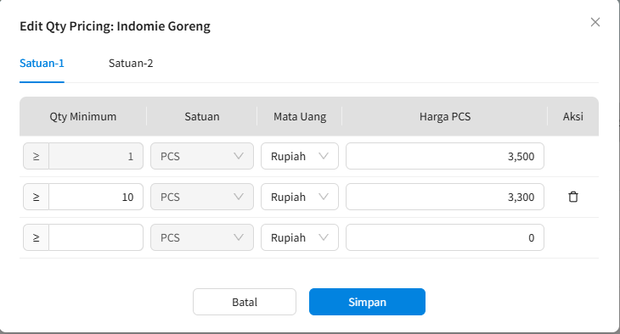Click the dialog title Edit Qty Pricing: Indomie Goreng
Viewport: 620px width, 334px height.
tap(115, 26)
